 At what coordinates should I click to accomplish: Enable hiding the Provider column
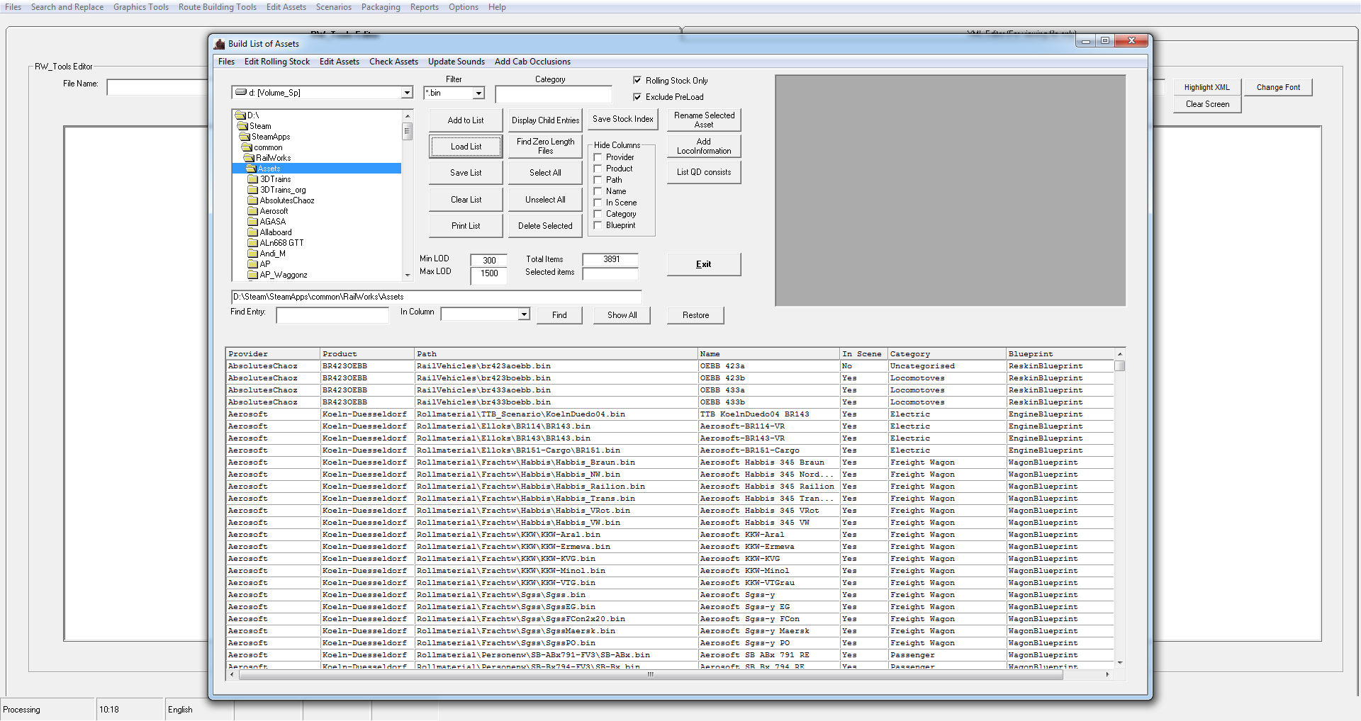click(598, 157)
